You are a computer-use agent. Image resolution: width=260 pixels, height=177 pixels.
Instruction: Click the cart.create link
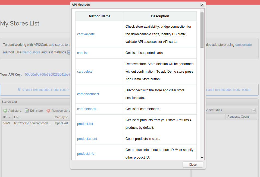pos(243,44)
